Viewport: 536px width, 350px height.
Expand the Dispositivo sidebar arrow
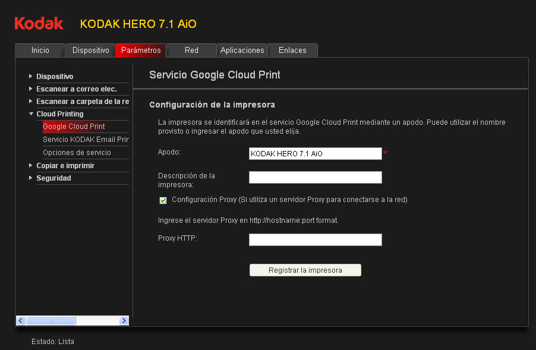[31, 76]
